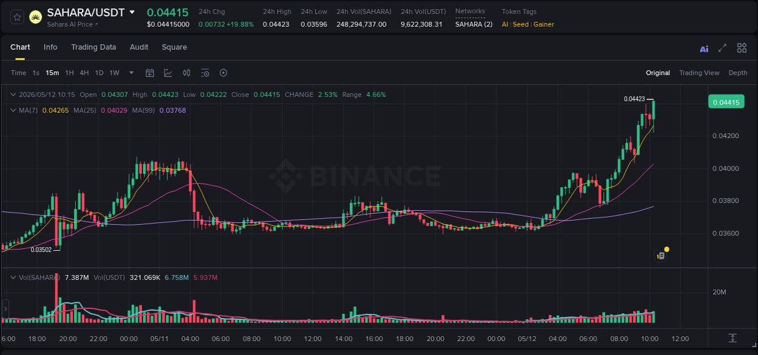Open the more intervals dropdown arrow
758x355 pixels.
pyautogui.click(x=132, y=73)
